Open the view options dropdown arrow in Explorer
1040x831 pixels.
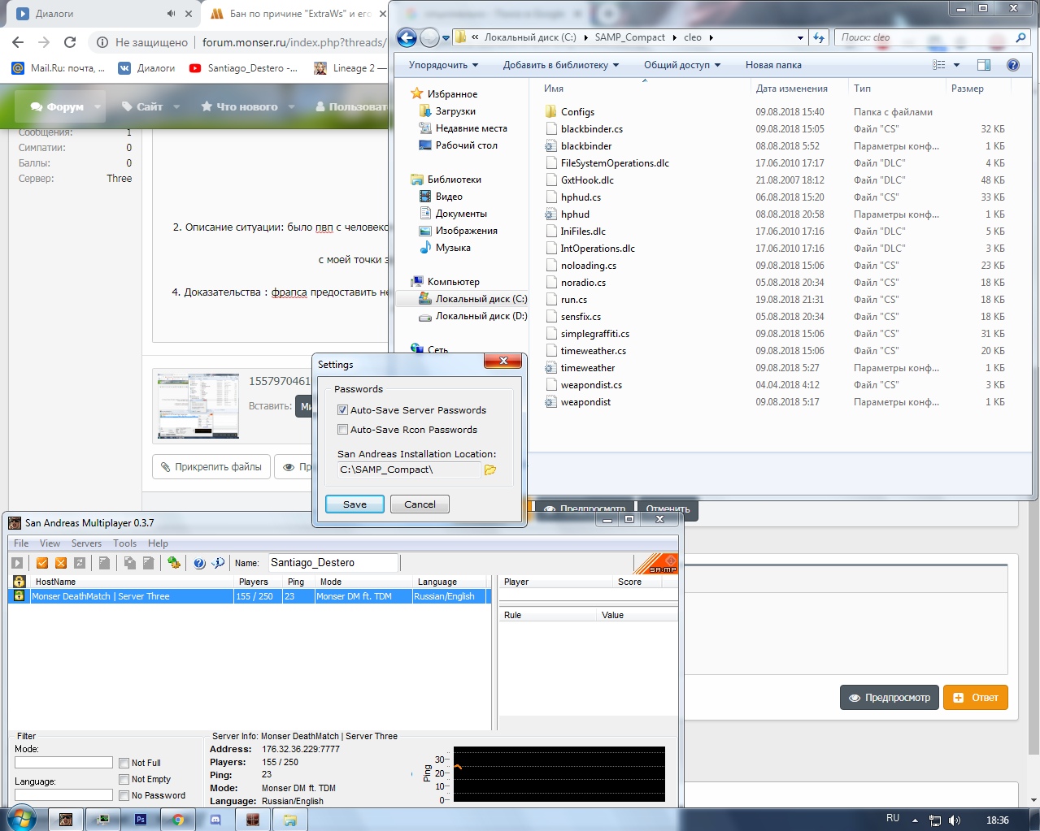pos(956,65)
